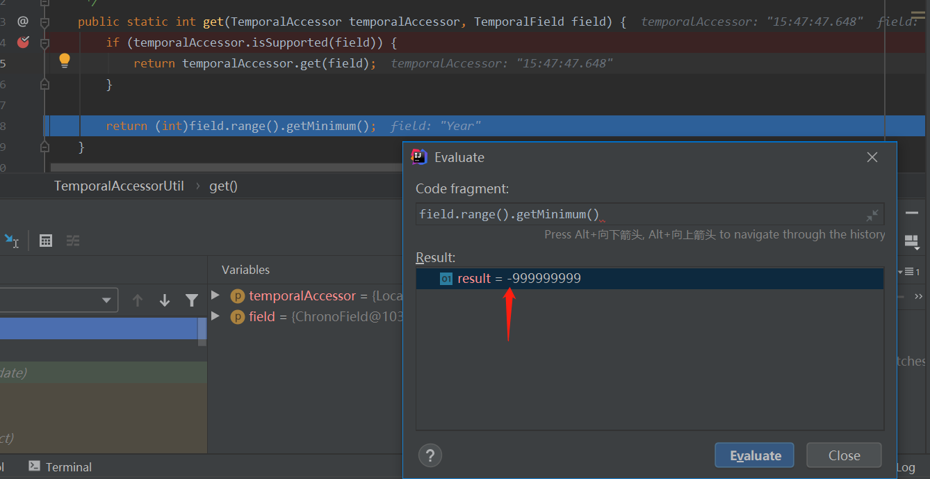Viewport: 930px width, 479px height.
Task: Click TemporalAccessorUtil in the breadcrumb
Action: [x=119, y=186]
